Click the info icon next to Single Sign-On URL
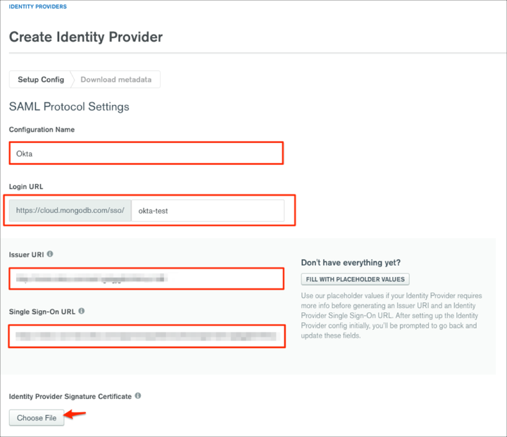This screenshot has height=437, width=507. [x=82, y=311]
